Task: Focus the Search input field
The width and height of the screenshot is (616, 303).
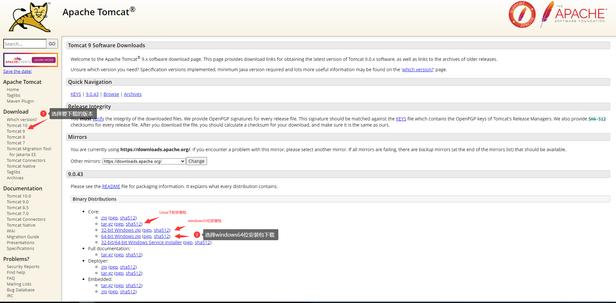Action: (25, 44)
